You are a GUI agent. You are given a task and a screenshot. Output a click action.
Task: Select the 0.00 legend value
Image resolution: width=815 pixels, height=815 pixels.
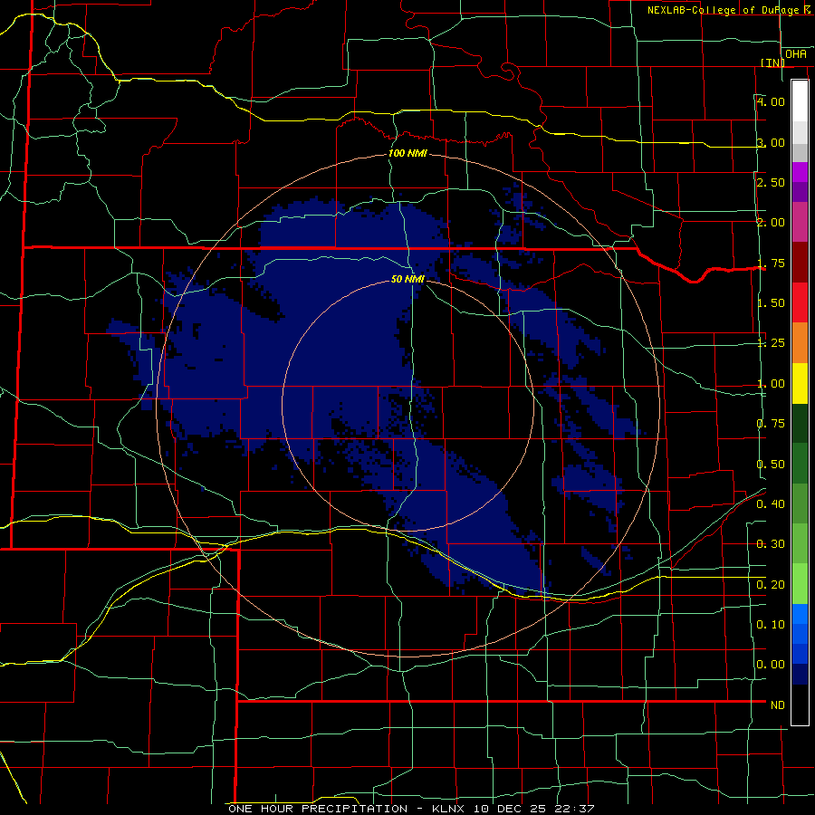771,665
